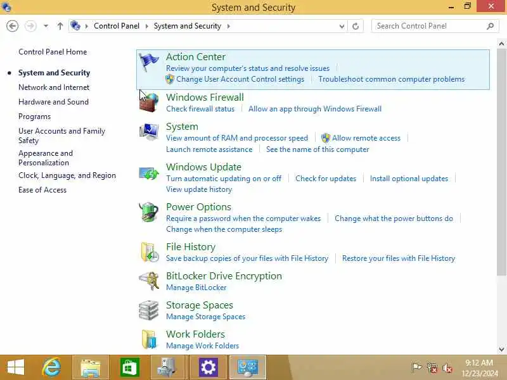Click Turn automatic updating on or off
The image size is (507, 380).
coord(224,179)
